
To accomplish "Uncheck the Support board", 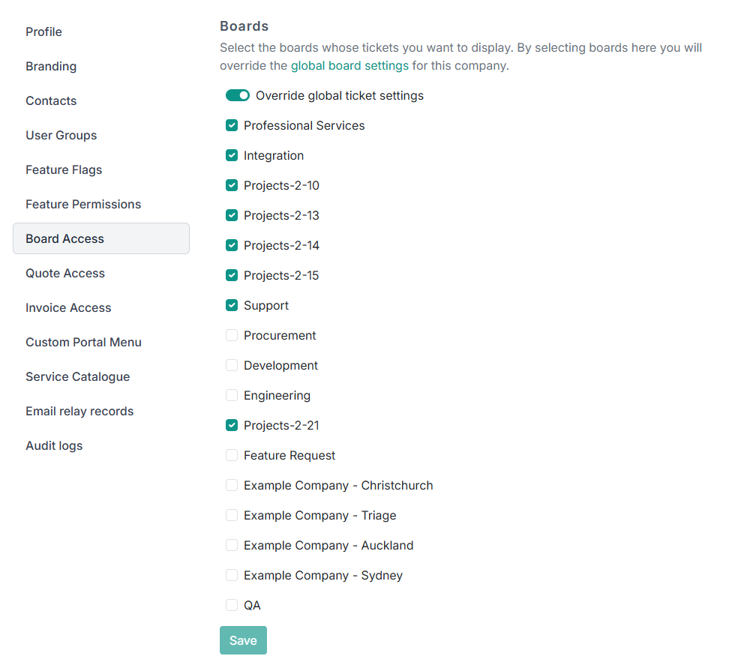I will pyautogui.click(x=232, y=306).
